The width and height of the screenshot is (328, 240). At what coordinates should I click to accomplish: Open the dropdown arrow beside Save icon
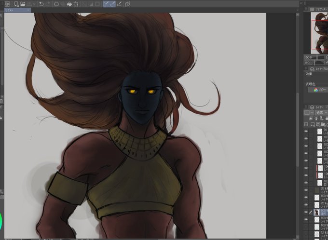[34, 4]
